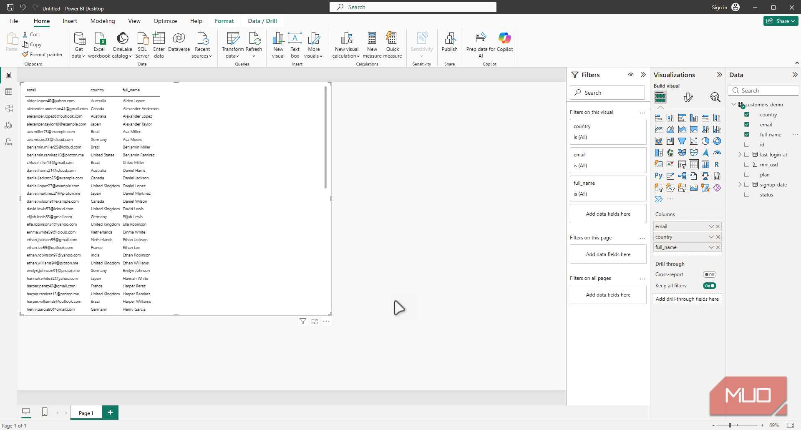
Task: Open TMDL view in left sidebar
Action: coord(8,142)
